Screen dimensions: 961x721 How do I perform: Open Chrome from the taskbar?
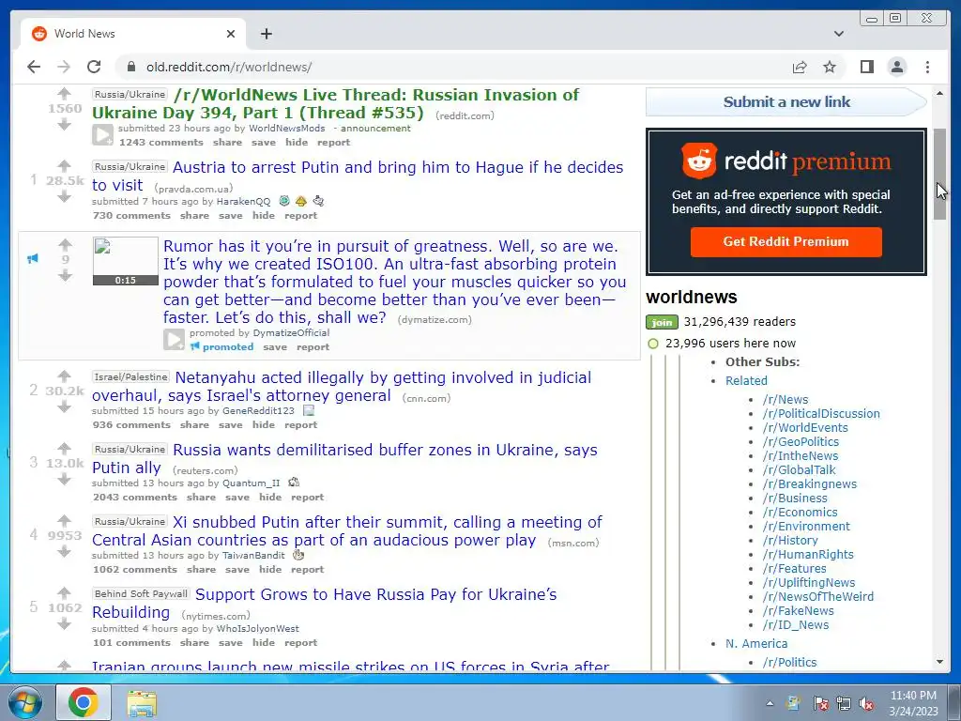(84, 702)
